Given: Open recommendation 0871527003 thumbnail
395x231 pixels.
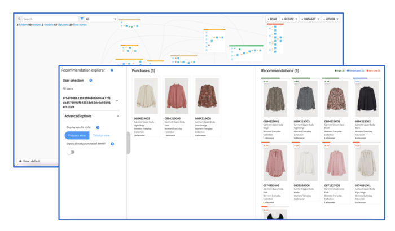Looking at the screenshot, I should (x=336, y=163).
